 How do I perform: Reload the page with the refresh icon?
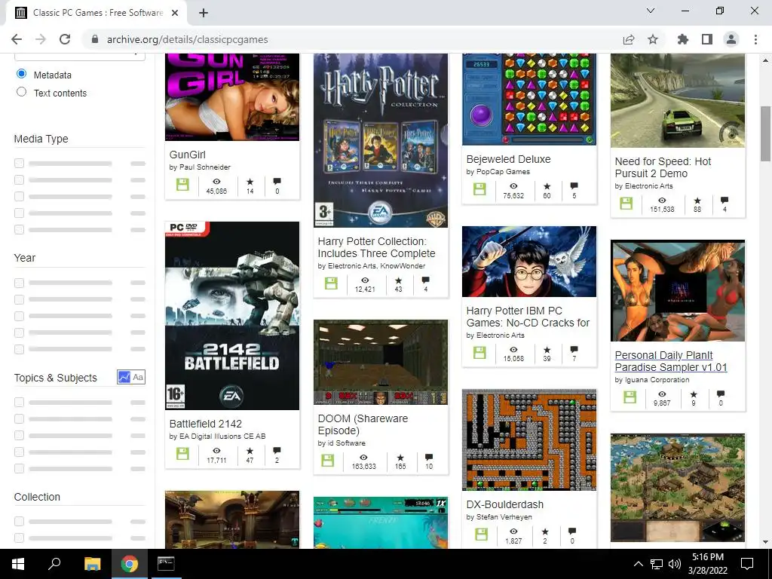(65, 39)
